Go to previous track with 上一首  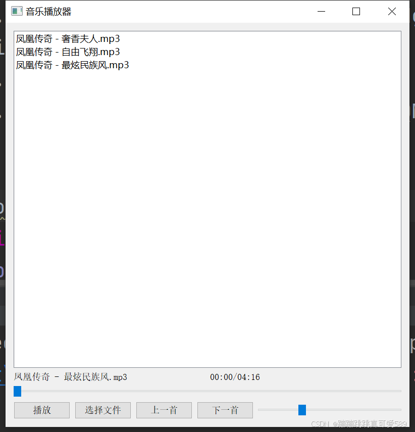[164, 410]
